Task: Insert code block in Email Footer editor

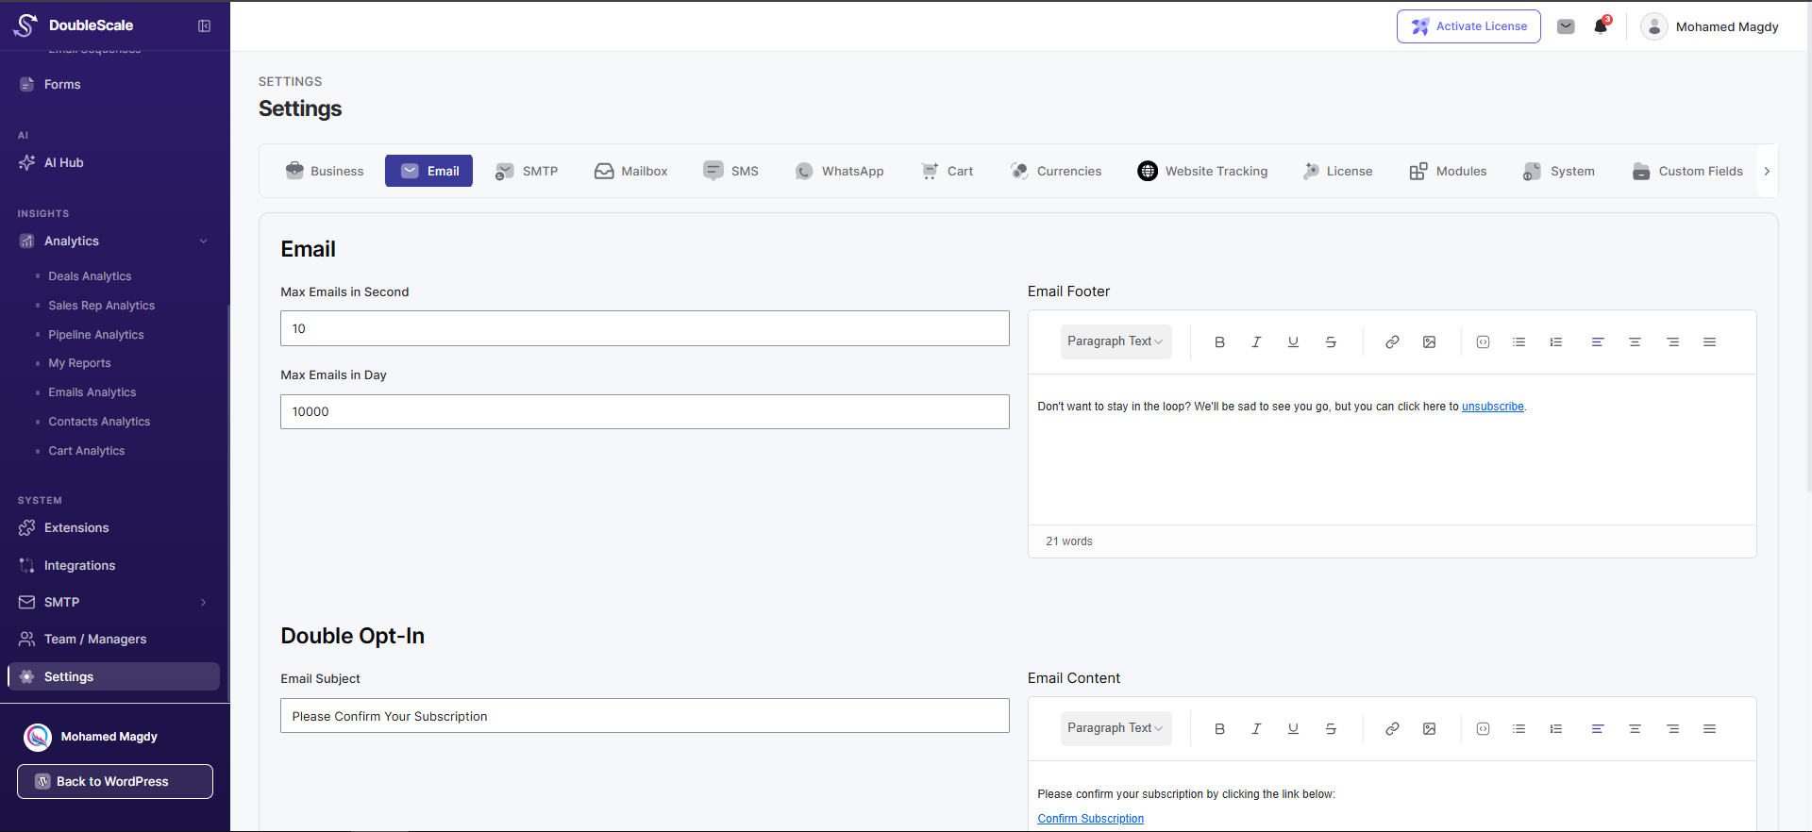Action: tap(1483, 342)
